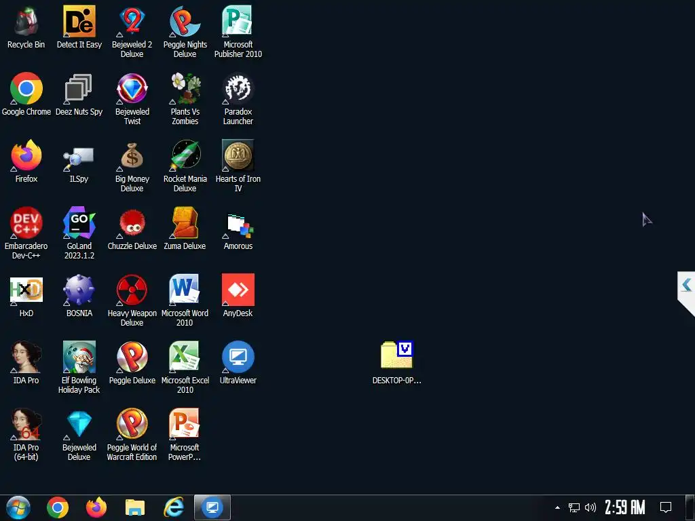
Task: Open the Windows Start menu button
Action: coord(18,507)
